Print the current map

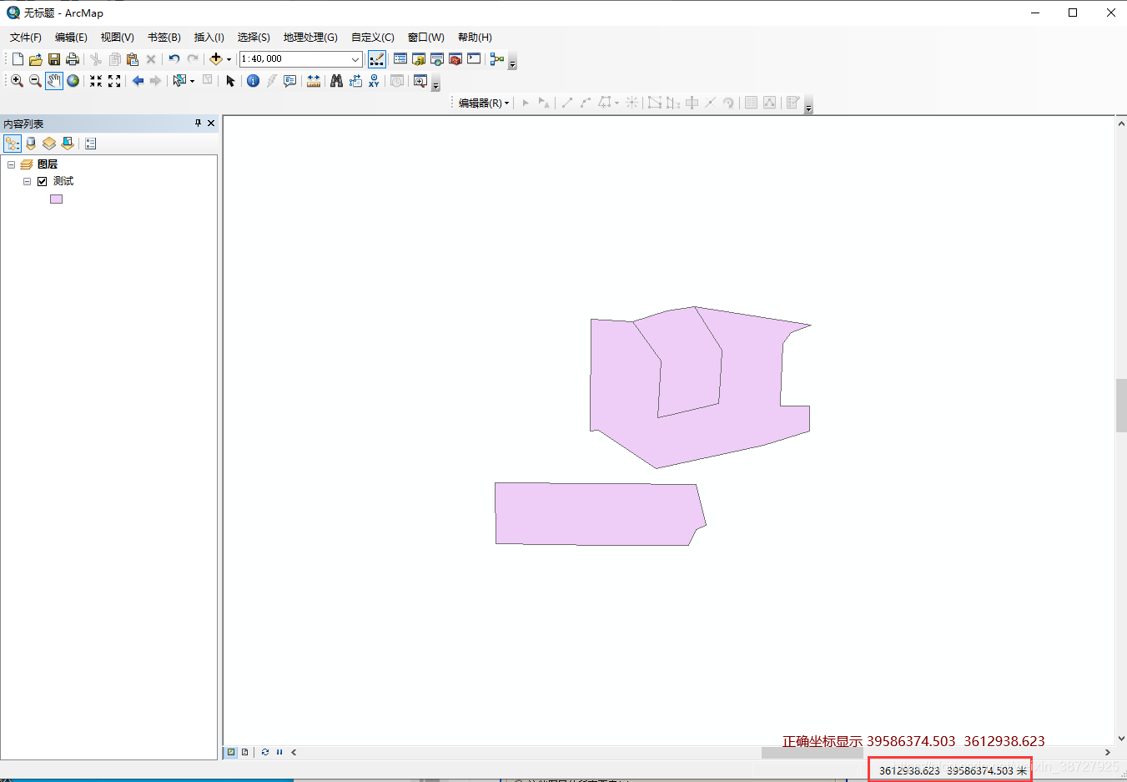[73, 59]
